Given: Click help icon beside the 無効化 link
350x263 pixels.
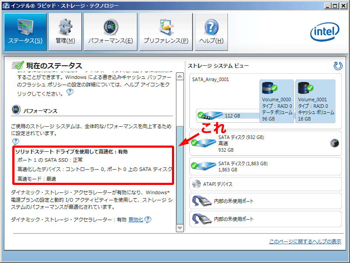Looking at the screenshot, I should pyautogui.click(x=148, y=220).
